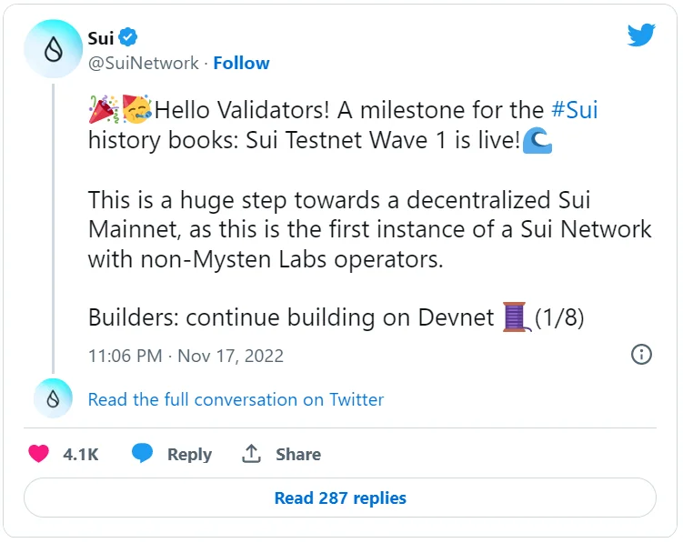The width and height of the screenshot is (683, 543).
Task: Click the reply speech bubble icon
Action: 142,454
